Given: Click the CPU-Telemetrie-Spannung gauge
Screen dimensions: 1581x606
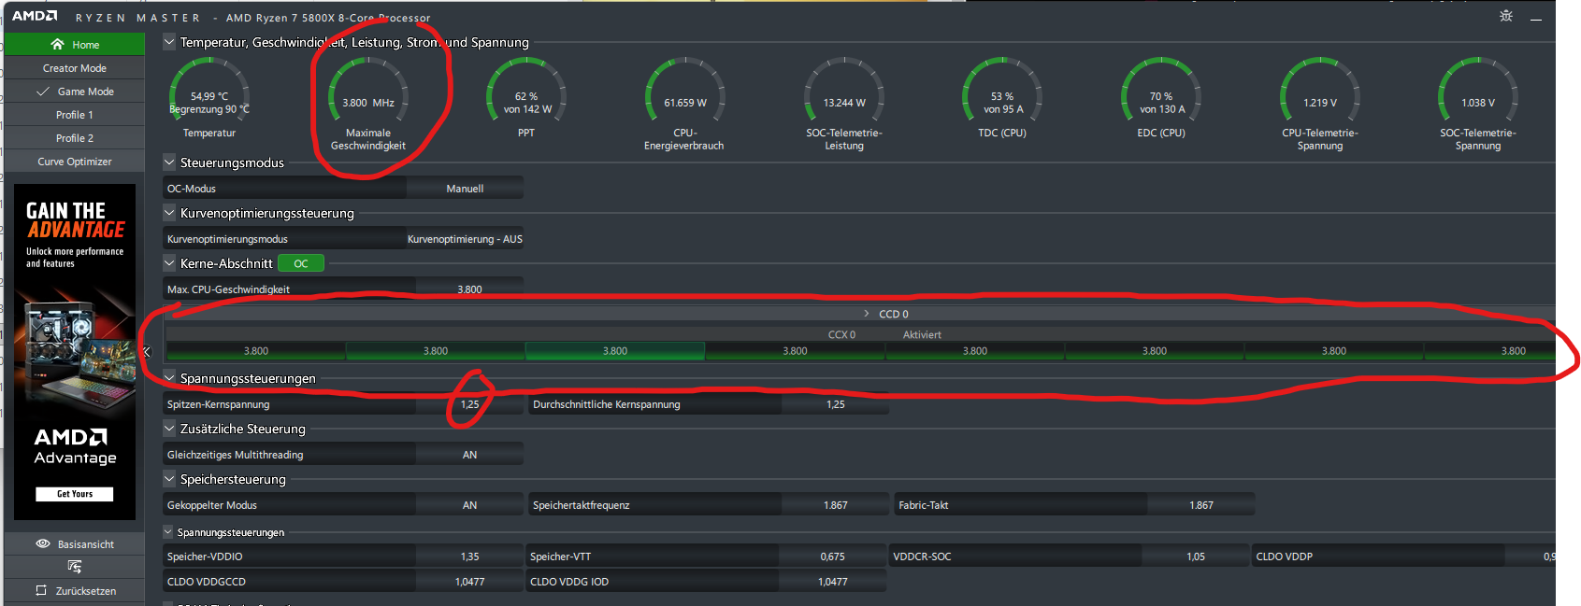Looking at the screenshot, I should 1320,92.
